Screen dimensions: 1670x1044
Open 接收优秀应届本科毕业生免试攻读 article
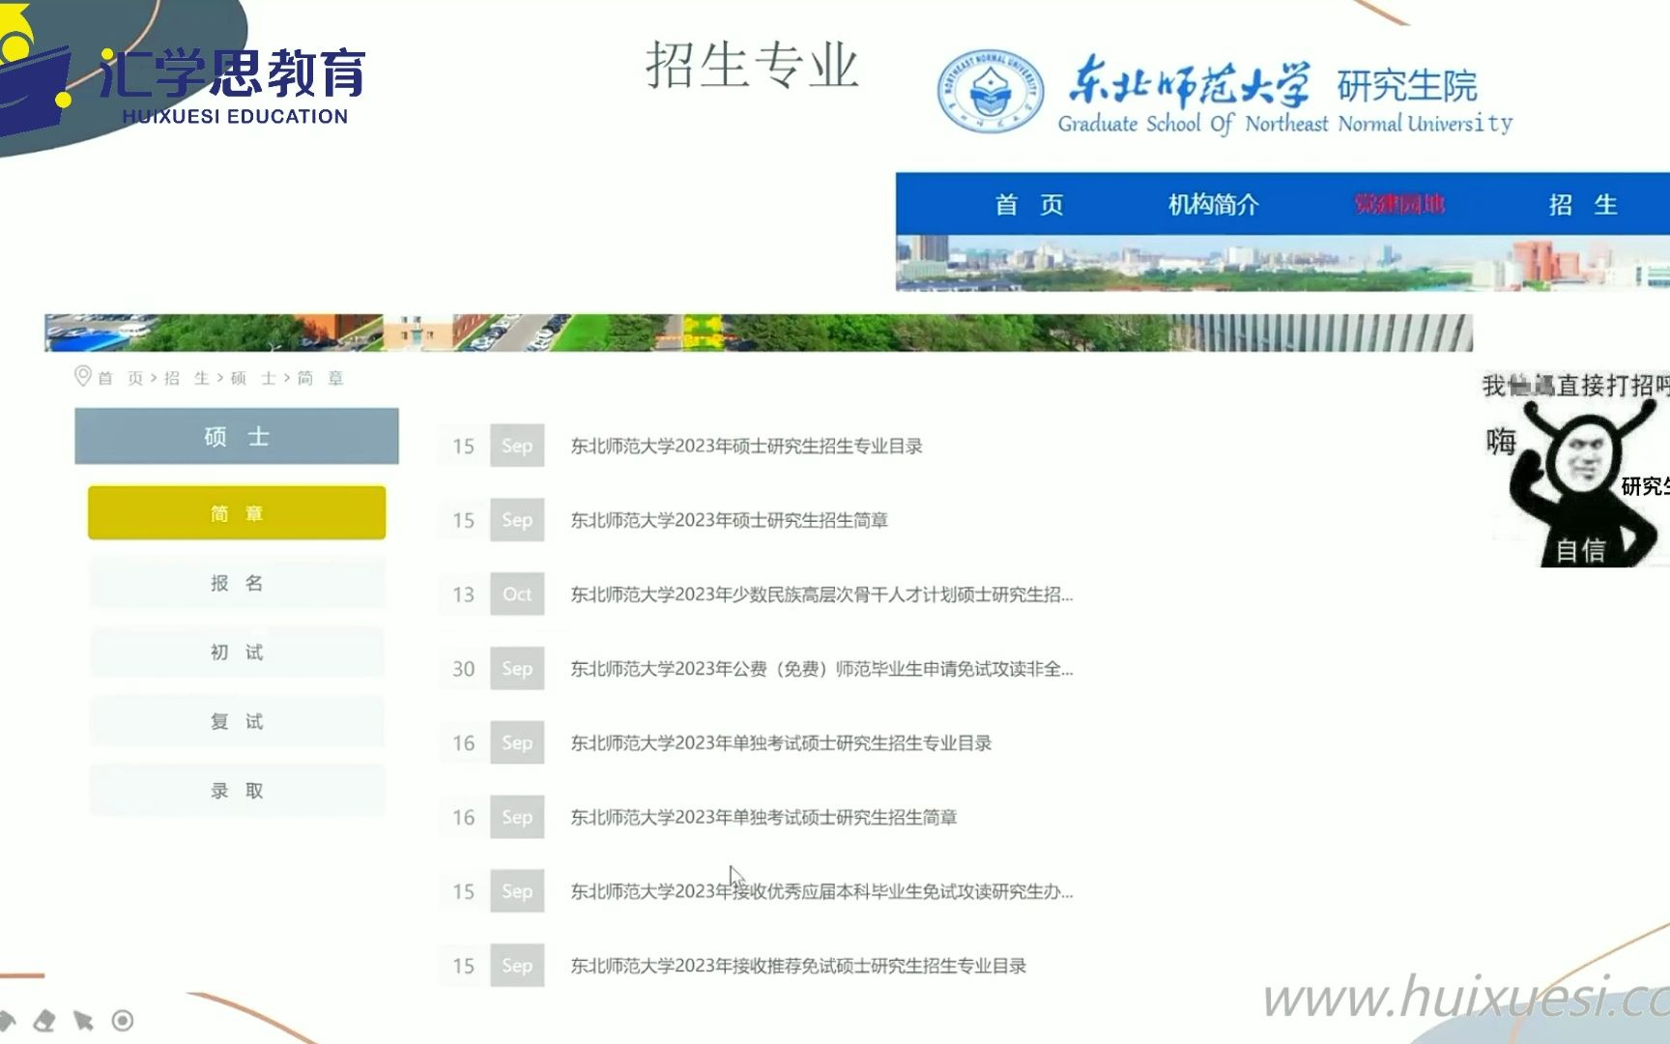coord(821,891)
